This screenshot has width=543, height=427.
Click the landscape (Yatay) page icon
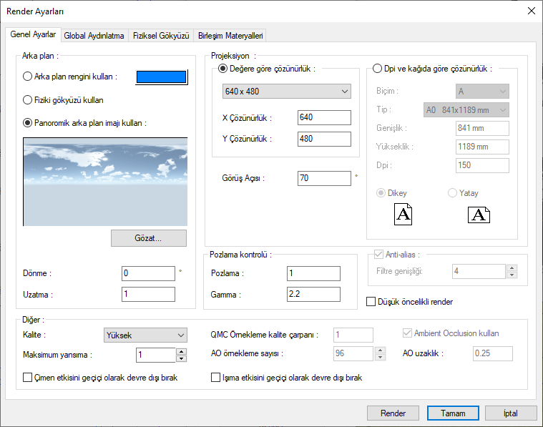479,214
